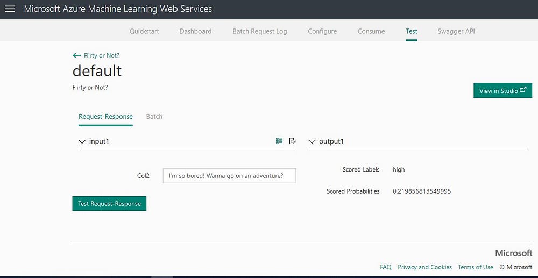538x278 pixels.
Task: Click the default heading text
Action: pos(97,71)
